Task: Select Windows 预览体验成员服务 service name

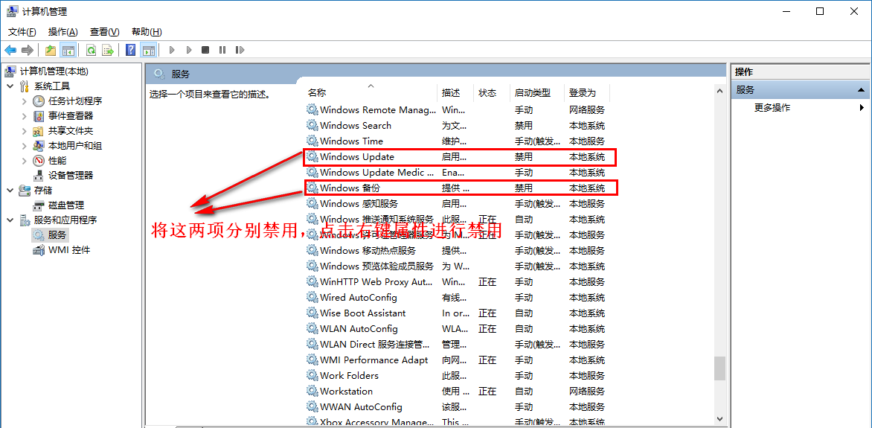Action: click(x=376, y=266)
